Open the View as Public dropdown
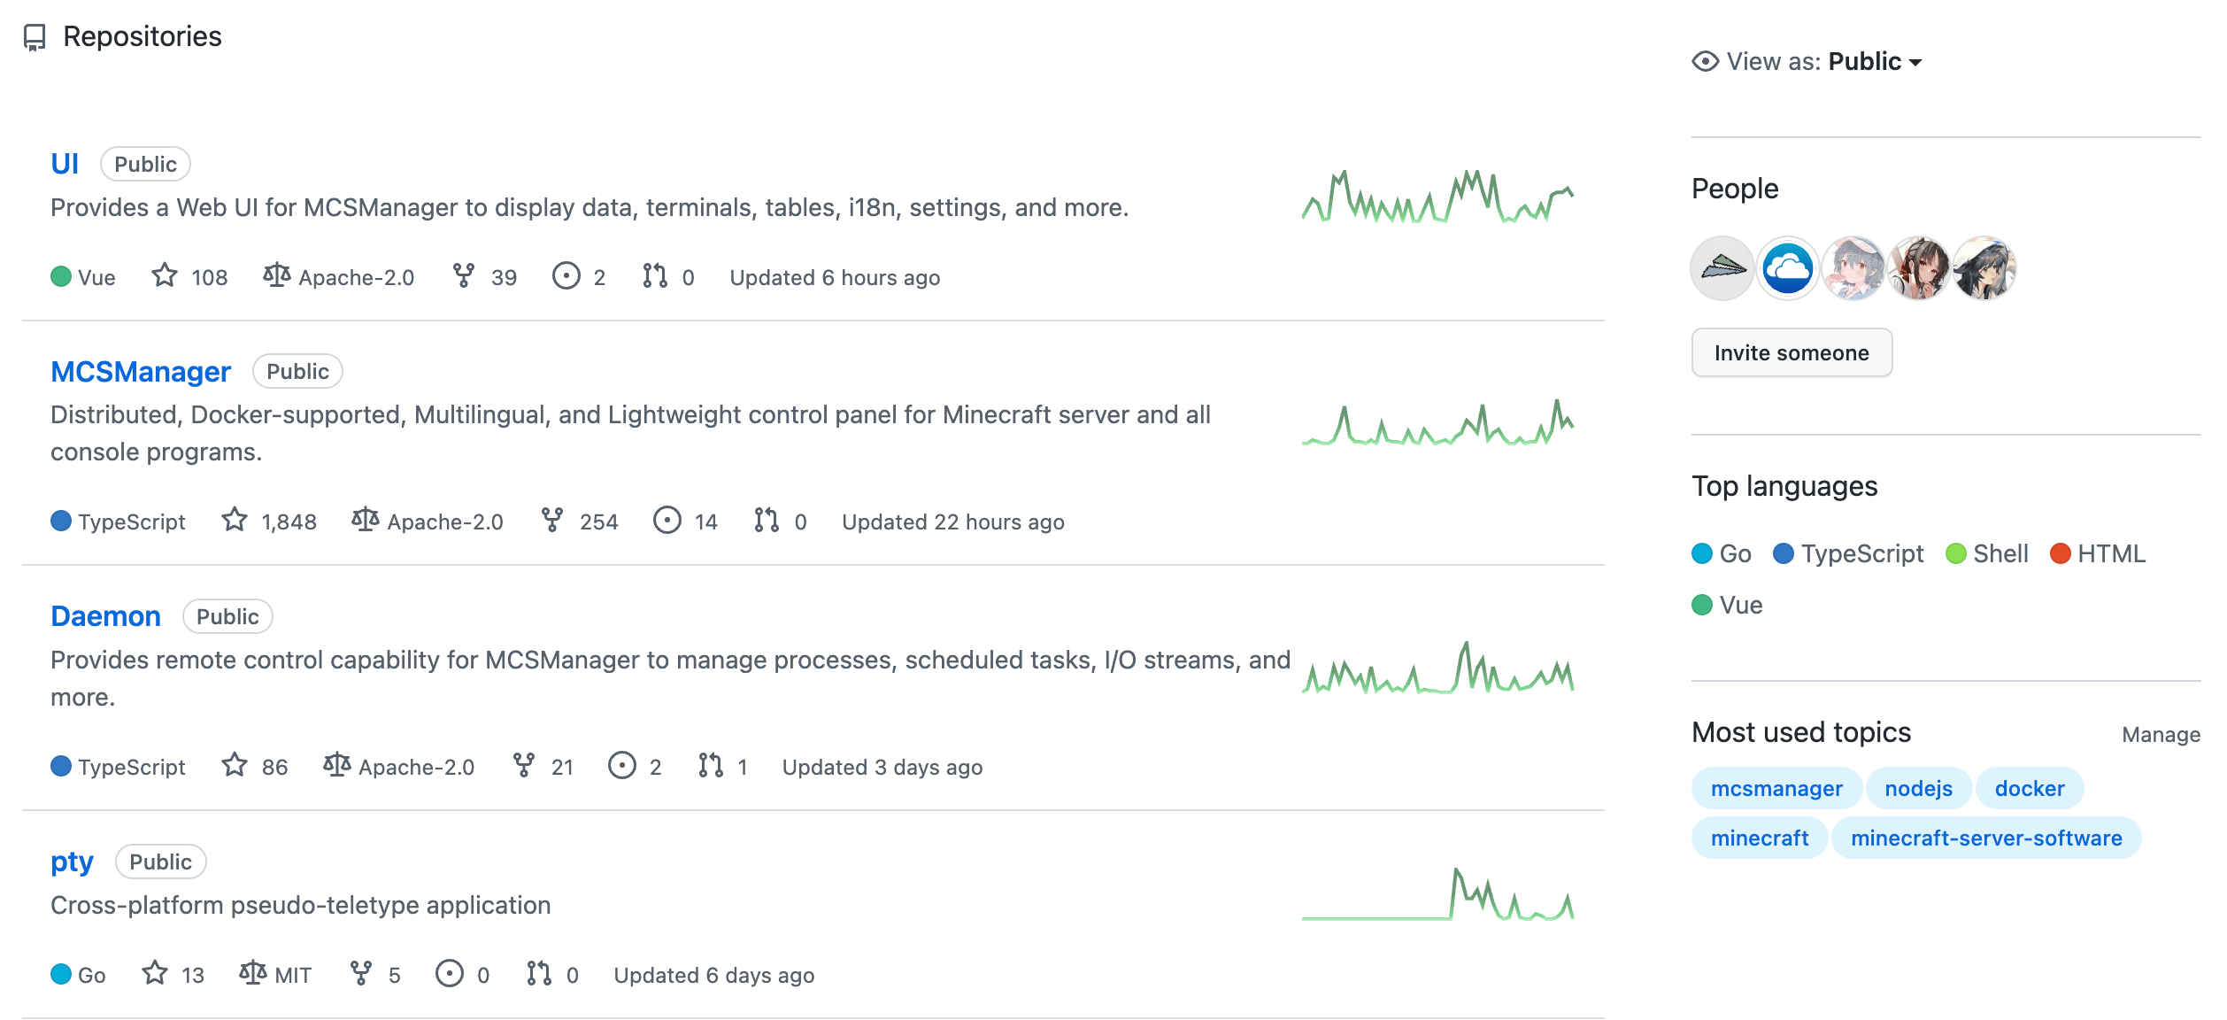The width and height of the screenshot is (2227, 1020). 1875,61
